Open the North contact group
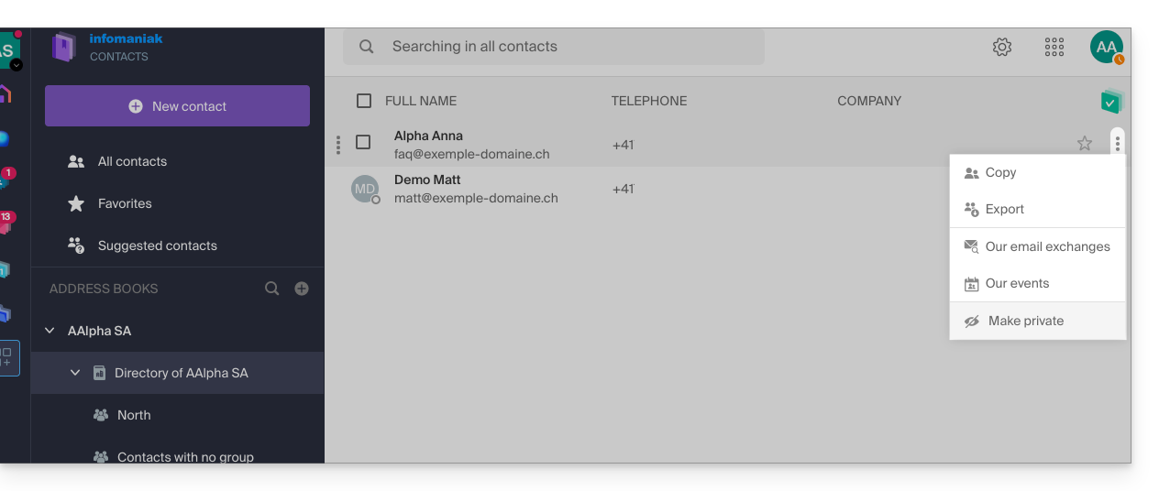This screenshot has width=1159, height=491. coord(134,415)
